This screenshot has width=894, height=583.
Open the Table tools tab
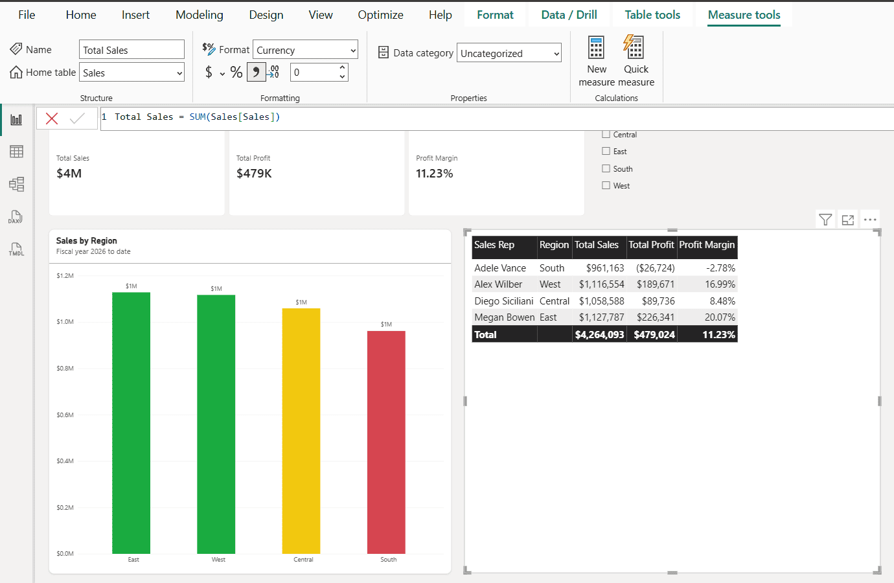(652, 15)
